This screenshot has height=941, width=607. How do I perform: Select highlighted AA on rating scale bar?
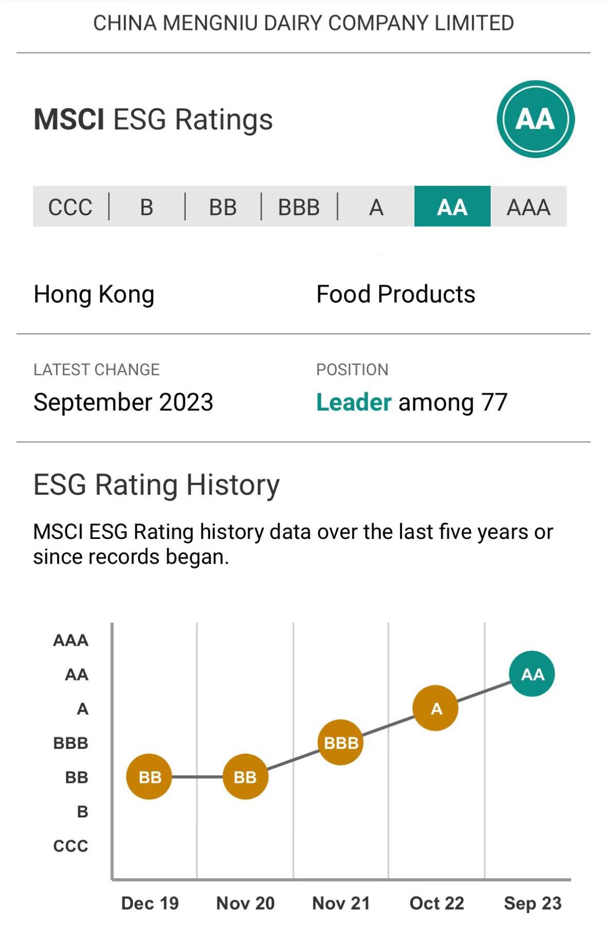[x=452, y=207]
